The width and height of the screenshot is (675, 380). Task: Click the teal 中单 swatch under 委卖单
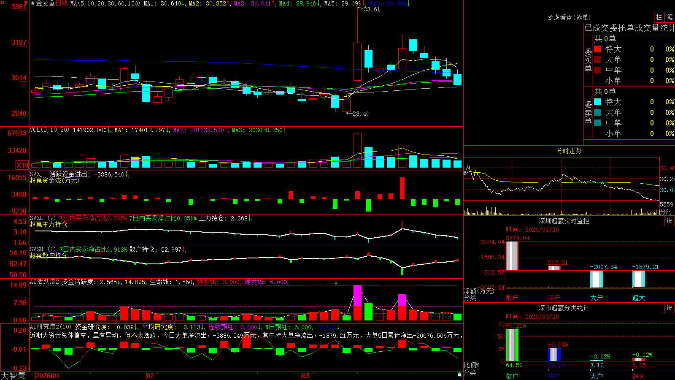point(597,123)
